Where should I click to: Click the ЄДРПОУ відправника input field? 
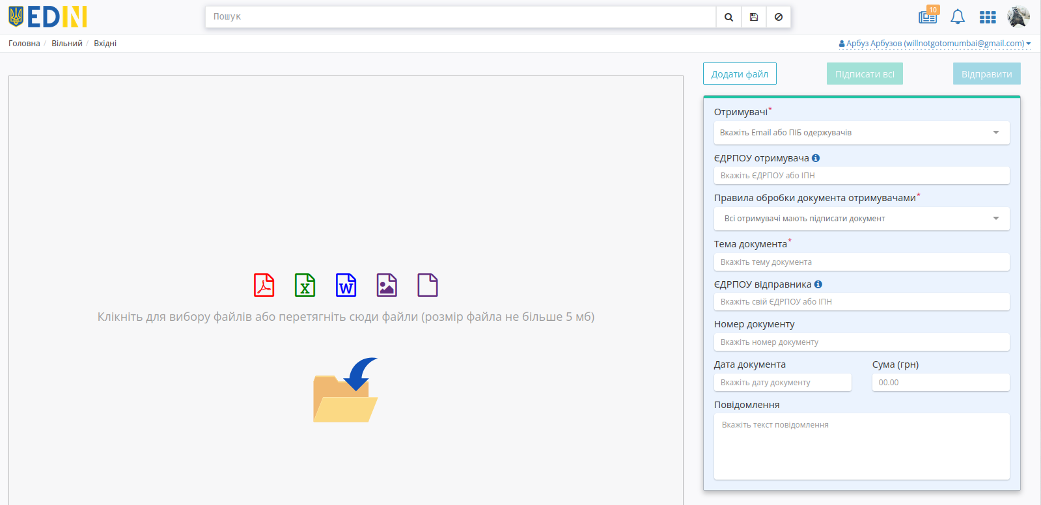[x=861, y=302]
